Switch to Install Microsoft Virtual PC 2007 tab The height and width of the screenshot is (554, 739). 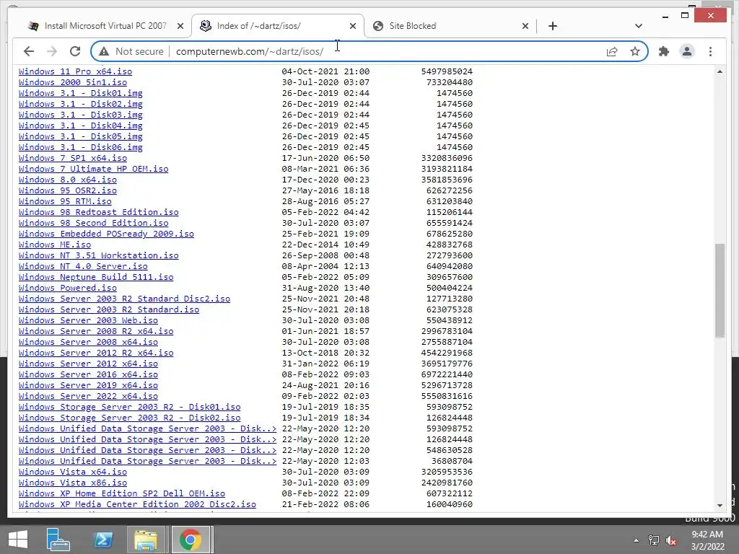(105, 26)
